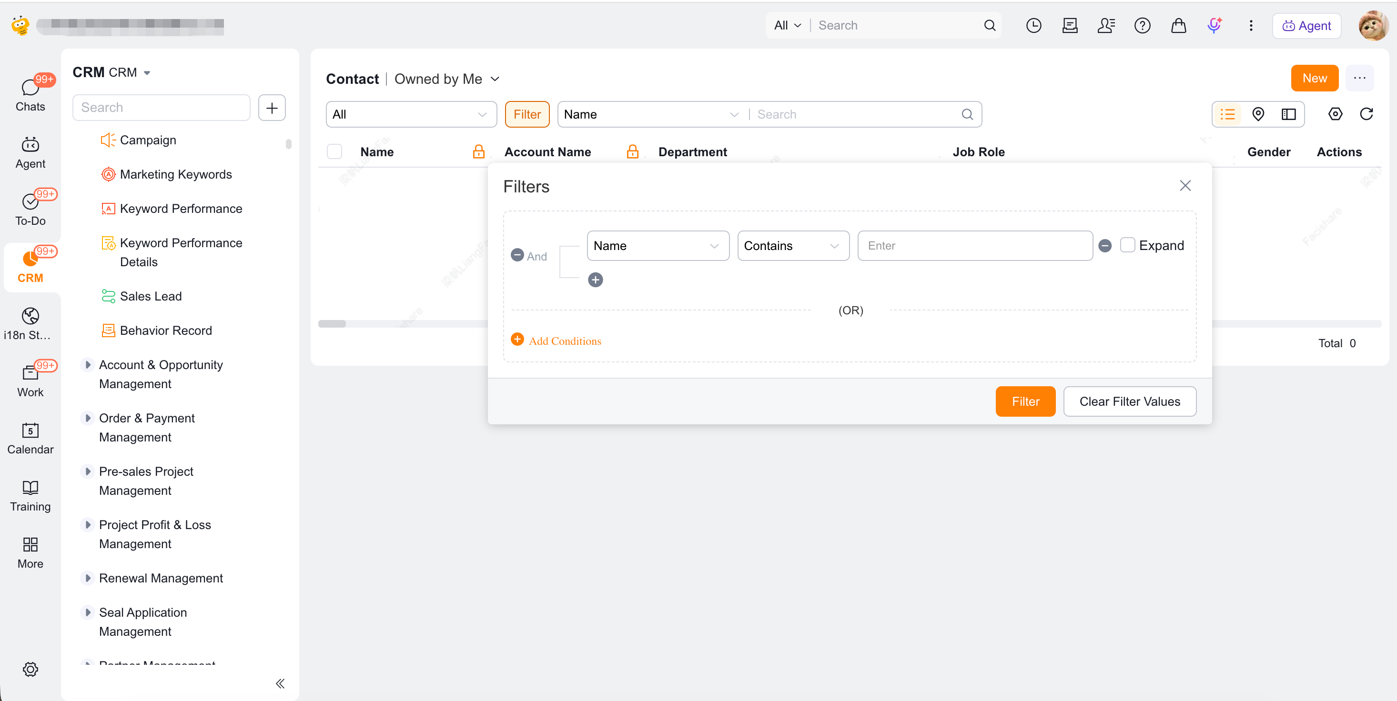Remove the Name filter condition row
1397x701 pixels.
coord(1105,246)
